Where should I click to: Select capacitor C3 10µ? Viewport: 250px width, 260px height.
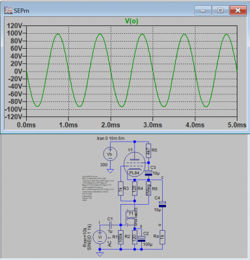point(148,173)
